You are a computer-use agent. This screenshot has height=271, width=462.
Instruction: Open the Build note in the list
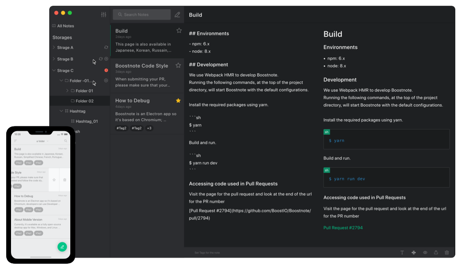[x=147, y=41]
